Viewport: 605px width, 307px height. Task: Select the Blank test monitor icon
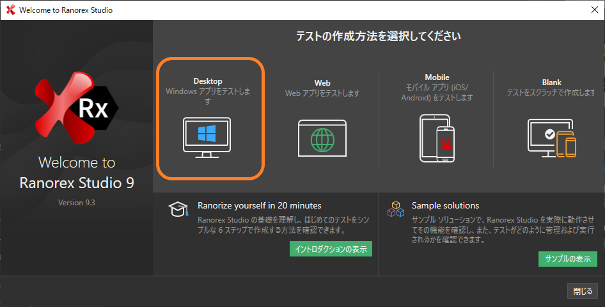(x=552, y=138)
